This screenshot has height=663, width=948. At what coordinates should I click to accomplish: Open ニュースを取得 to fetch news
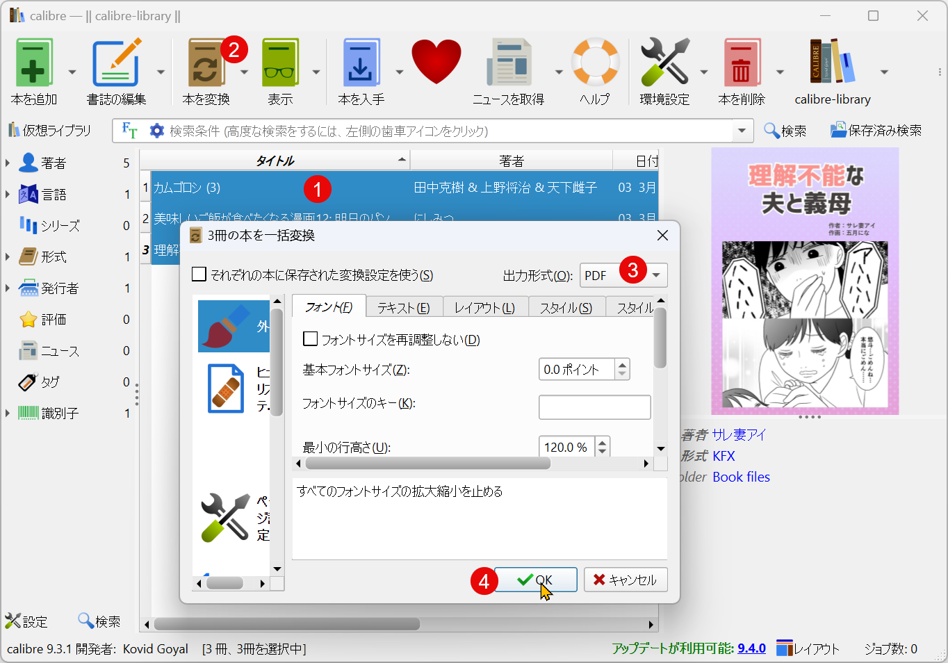[x=509, y=63]
